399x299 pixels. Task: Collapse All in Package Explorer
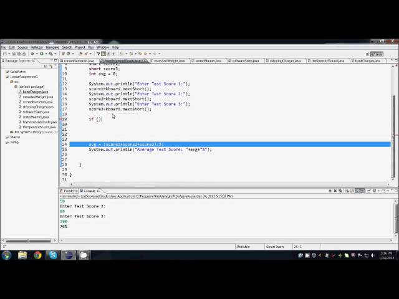tap(46, 67)
